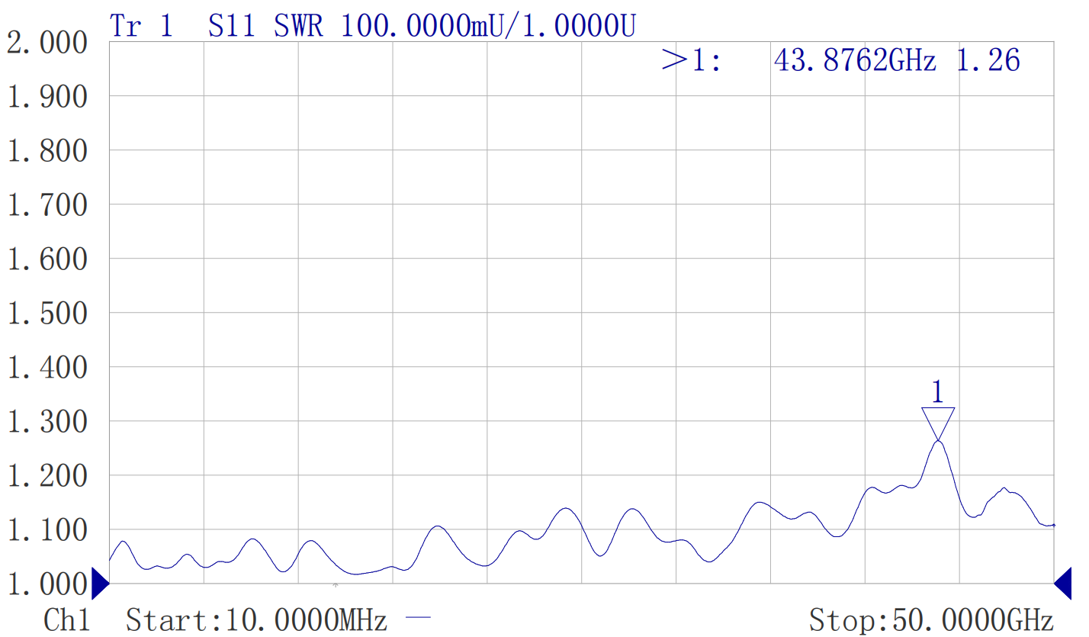Click the 1.300 Y-axis scale label
The height and width of the screenshot is (637, 1089).
tap(48, 422)
